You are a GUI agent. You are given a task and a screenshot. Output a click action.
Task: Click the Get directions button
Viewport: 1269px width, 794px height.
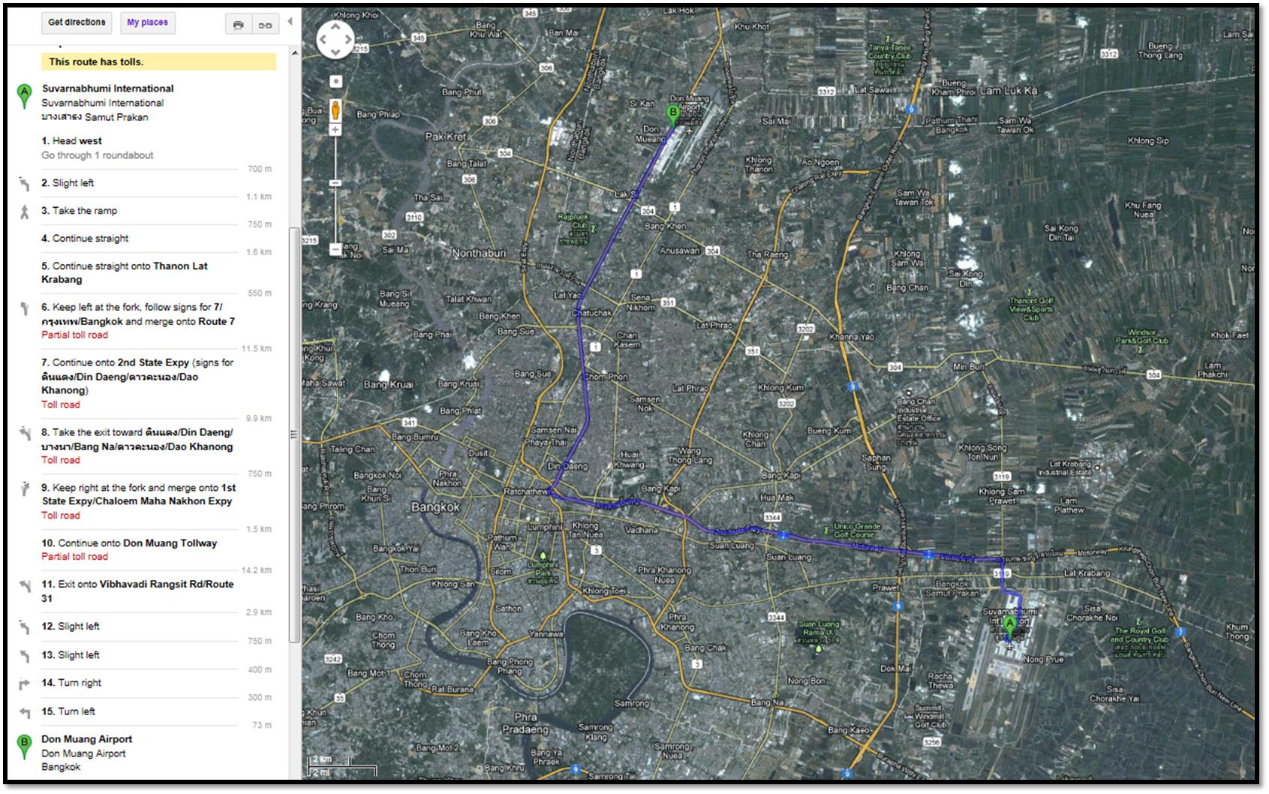77,23
